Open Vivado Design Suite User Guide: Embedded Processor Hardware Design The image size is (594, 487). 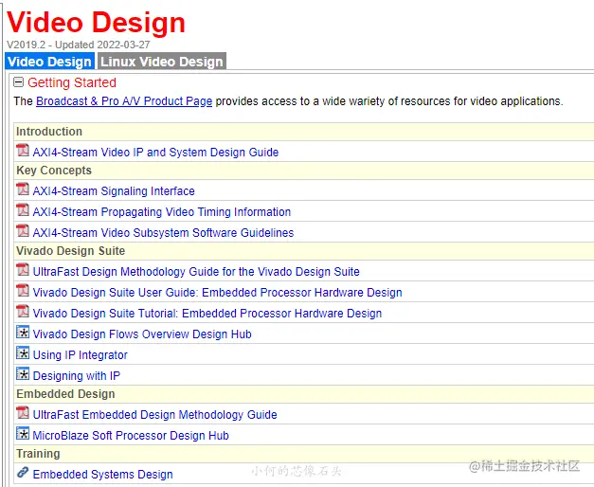click(x=218, y=293)
